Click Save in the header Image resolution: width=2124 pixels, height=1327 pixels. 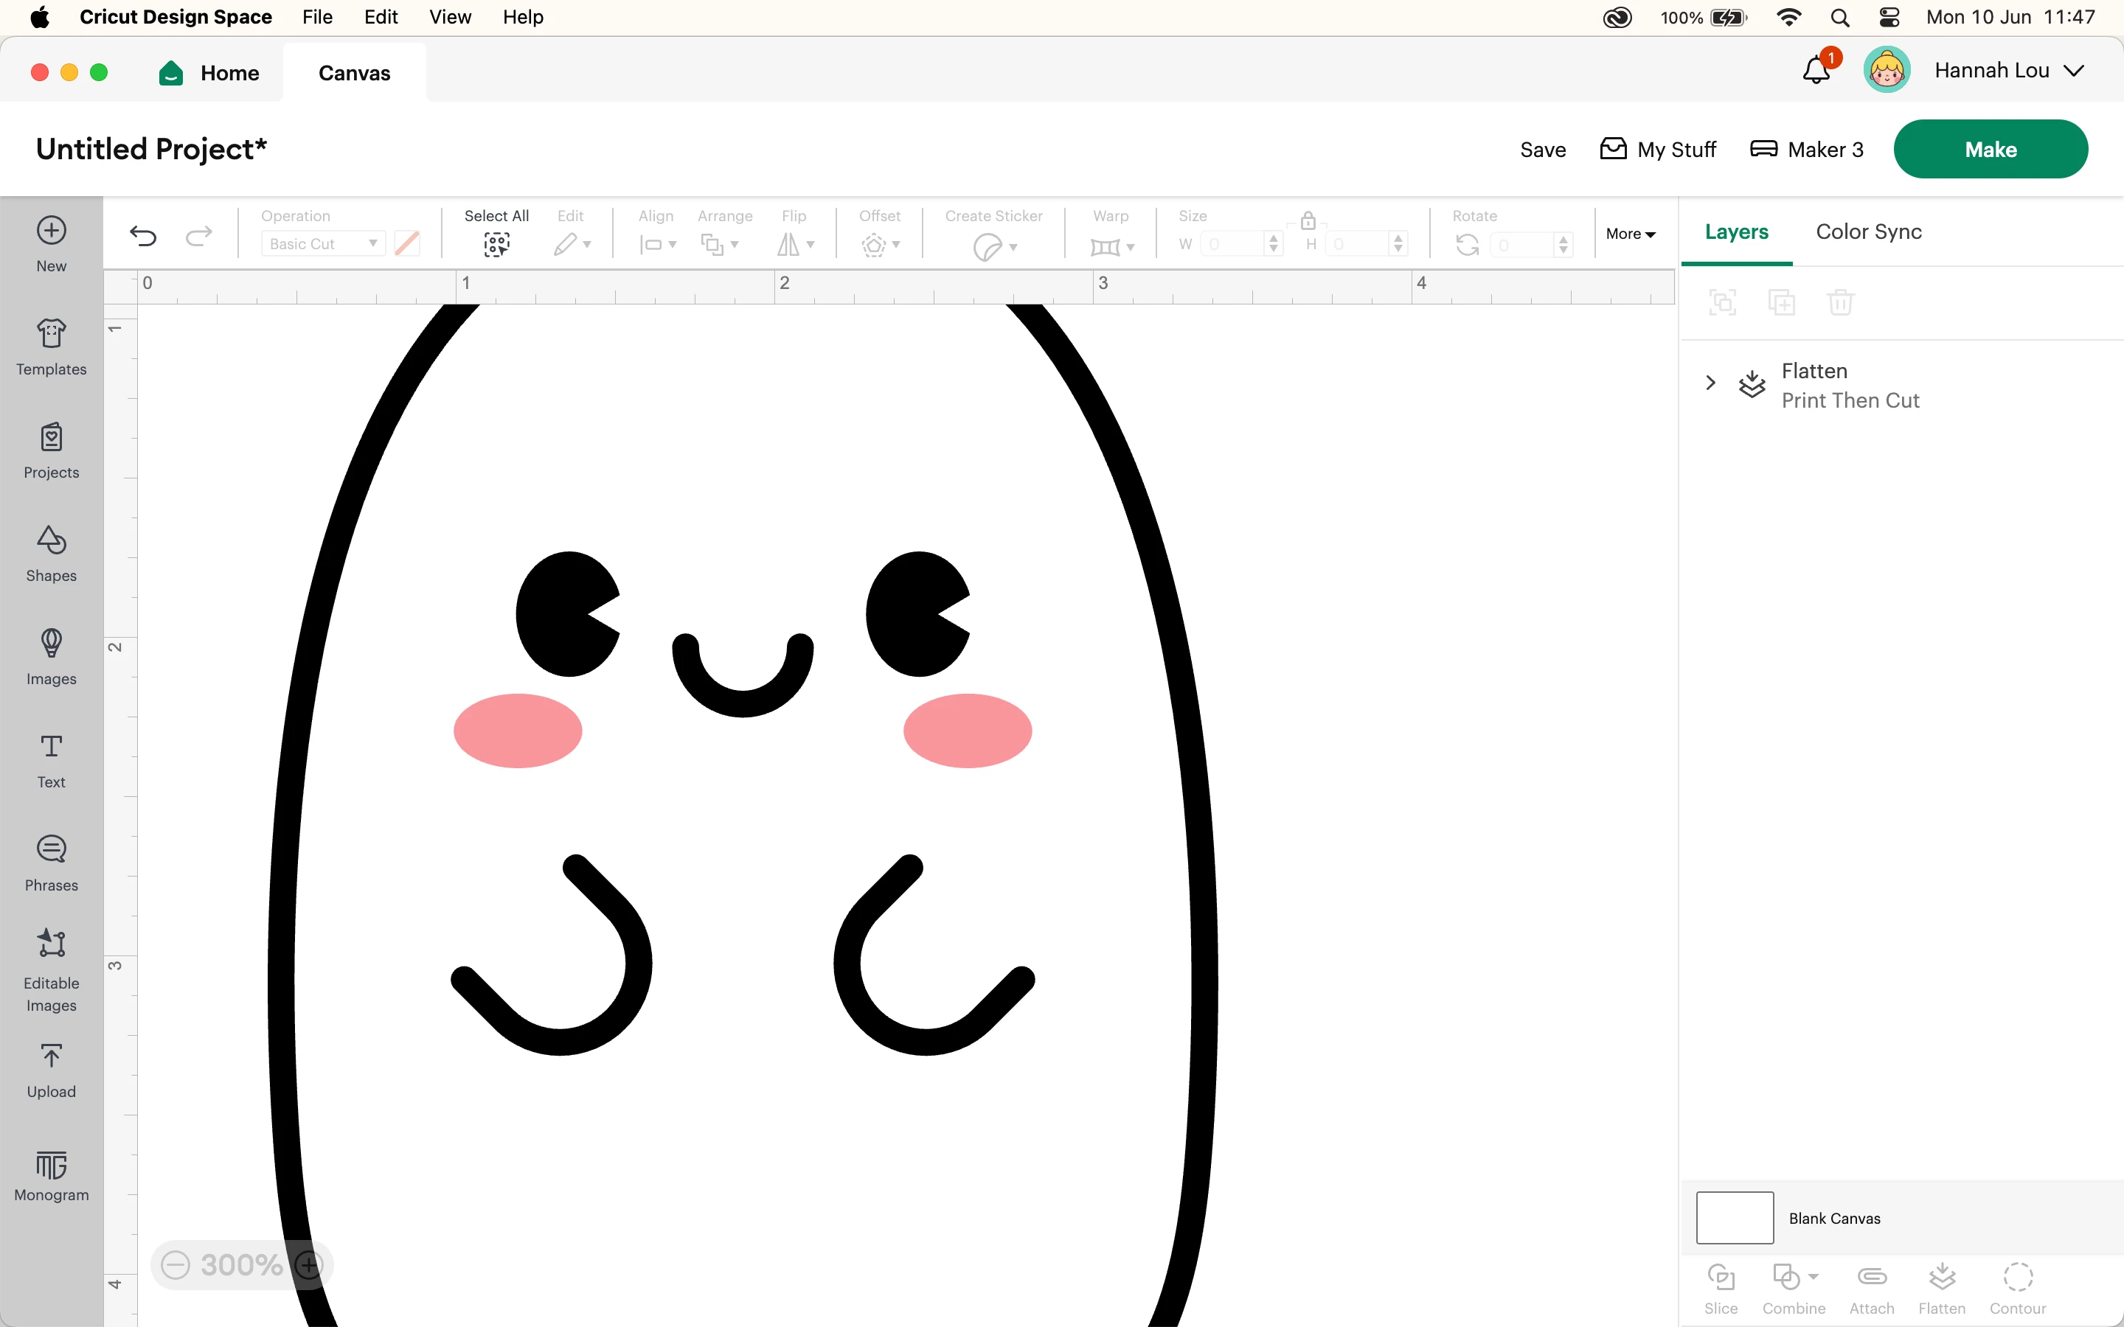point(1542,150)
